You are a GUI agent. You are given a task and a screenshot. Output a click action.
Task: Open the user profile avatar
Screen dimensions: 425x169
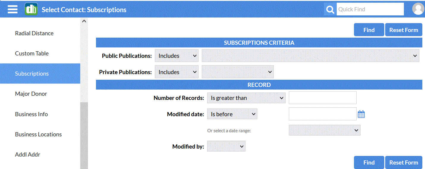[418, 9]
